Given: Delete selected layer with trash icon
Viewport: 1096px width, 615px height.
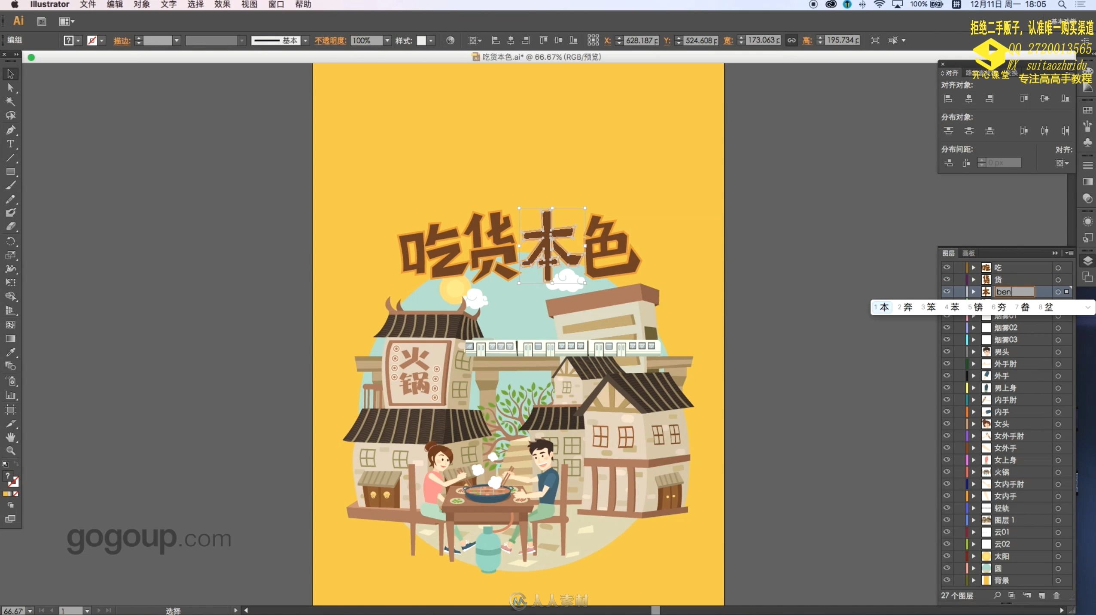Looking at the screenshot, I should tap(1056, 596).
